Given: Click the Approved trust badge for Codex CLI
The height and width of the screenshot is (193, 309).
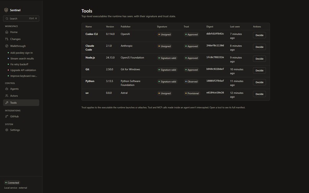Looking at the screenshot, I should click(192, 34).
